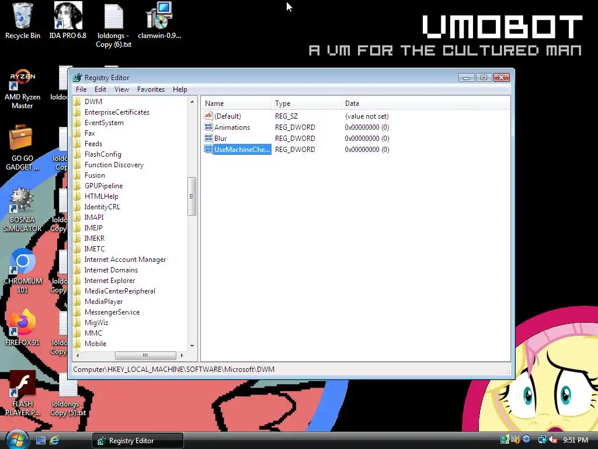Image resolution: width=598 pixels, height=449 pixels.
Task: Sort values by the Type column header
Action: (306, 103)
